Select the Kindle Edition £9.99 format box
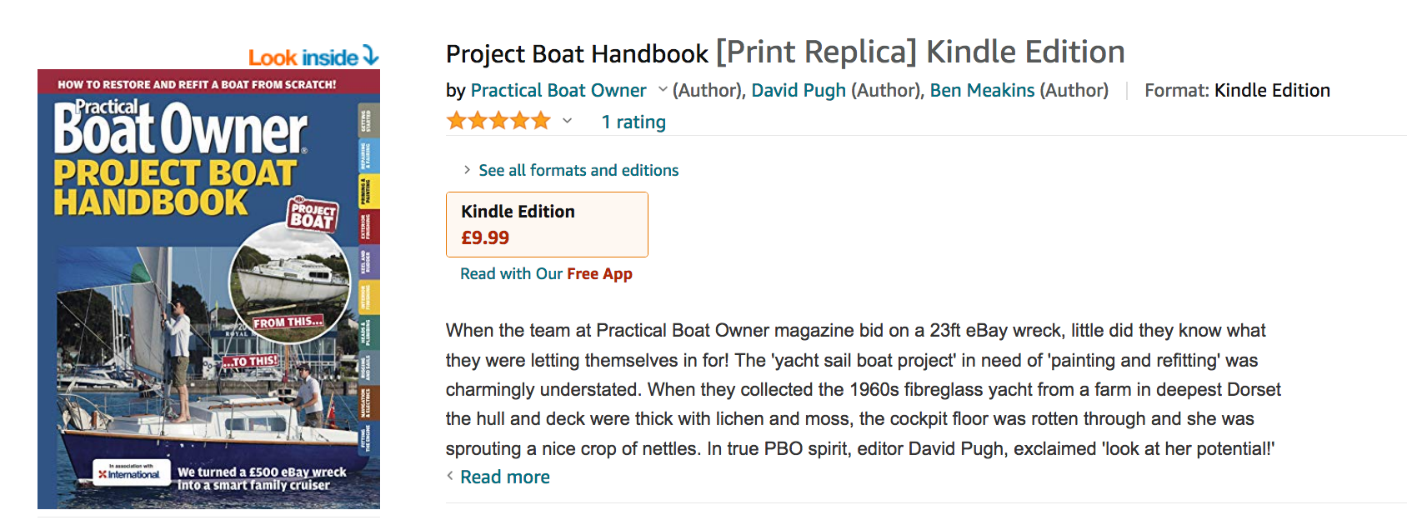Image resolution: width=1407 pixels, height=520 pixels. point(547,224)
